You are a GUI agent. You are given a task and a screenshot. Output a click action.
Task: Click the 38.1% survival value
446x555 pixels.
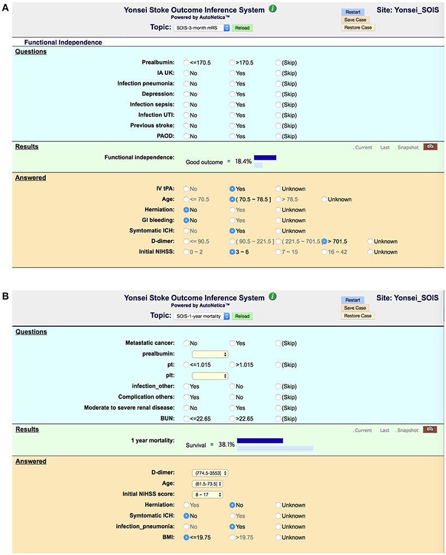click(x=227, y=445)
